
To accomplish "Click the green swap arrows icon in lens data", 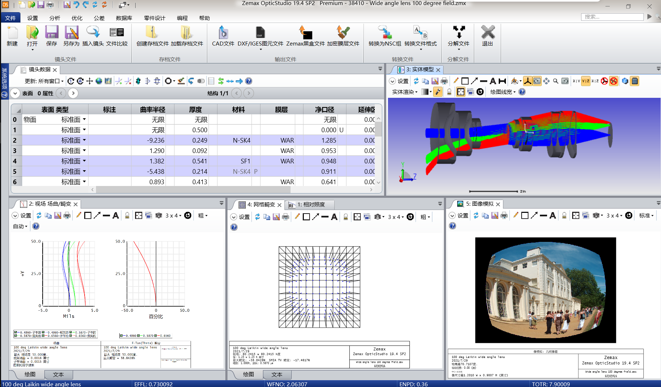I will click(221, 81).
